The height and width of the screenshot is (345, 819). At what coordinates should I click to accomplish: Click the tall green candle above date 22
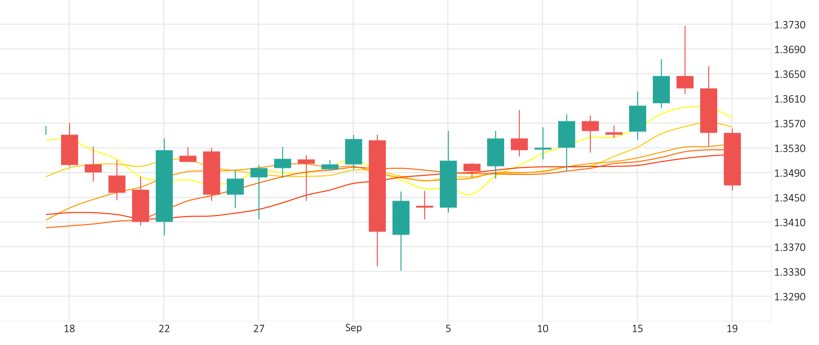164,186
